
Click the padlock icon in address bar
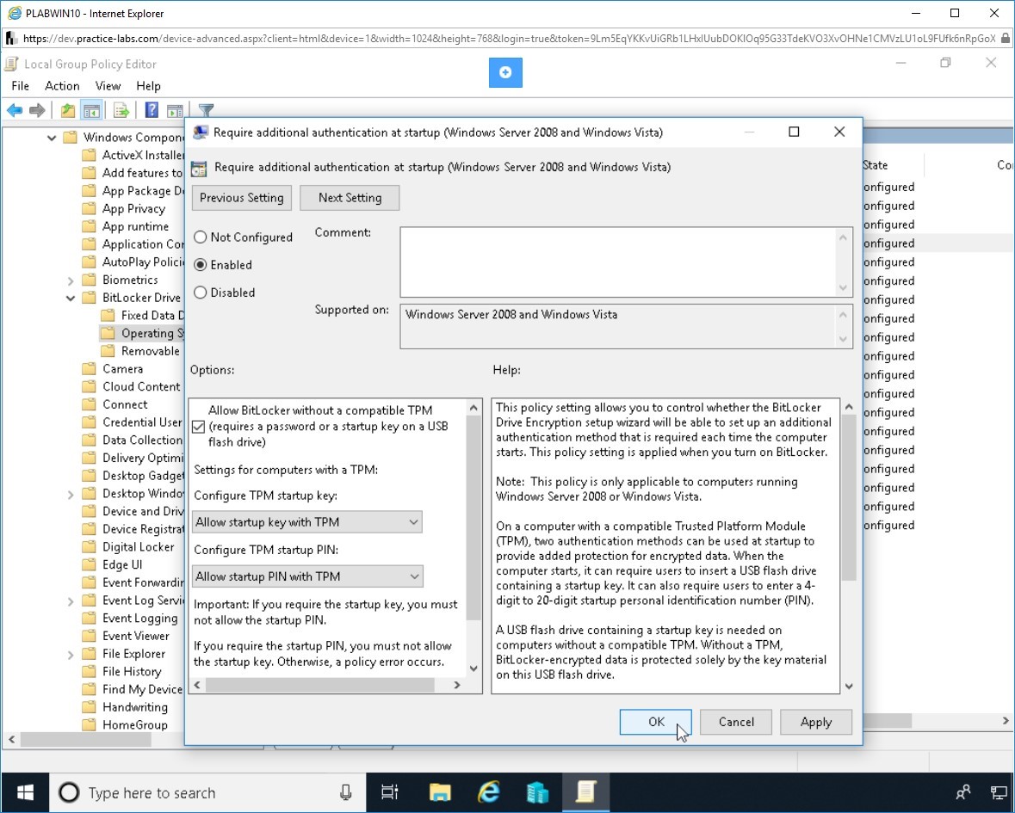(1006, 38)
